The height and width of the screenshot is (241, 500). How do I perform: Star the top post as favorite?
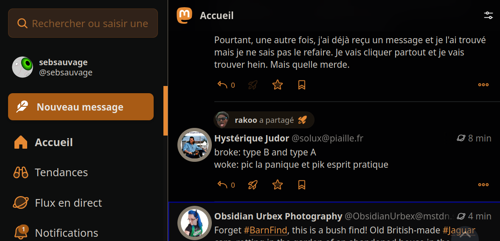(x=278, y=85)
